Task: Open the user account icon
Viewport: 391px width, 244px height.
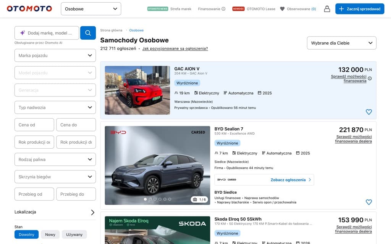Action: [327, 8]
